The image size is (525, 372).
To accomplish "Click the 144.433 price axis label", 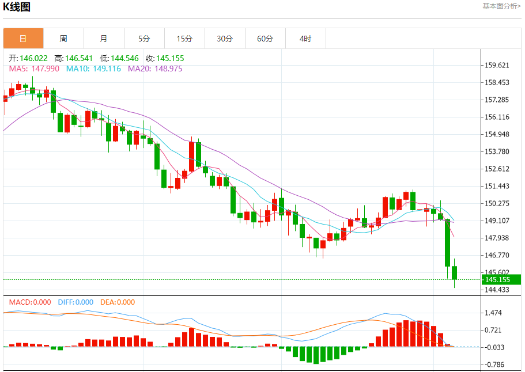I will pyautogui.click(x=497, y=290).
